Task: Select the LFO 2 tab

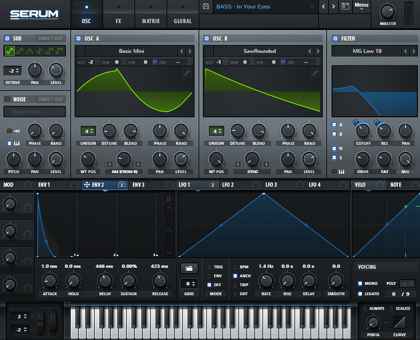Action: coord(241,185)
